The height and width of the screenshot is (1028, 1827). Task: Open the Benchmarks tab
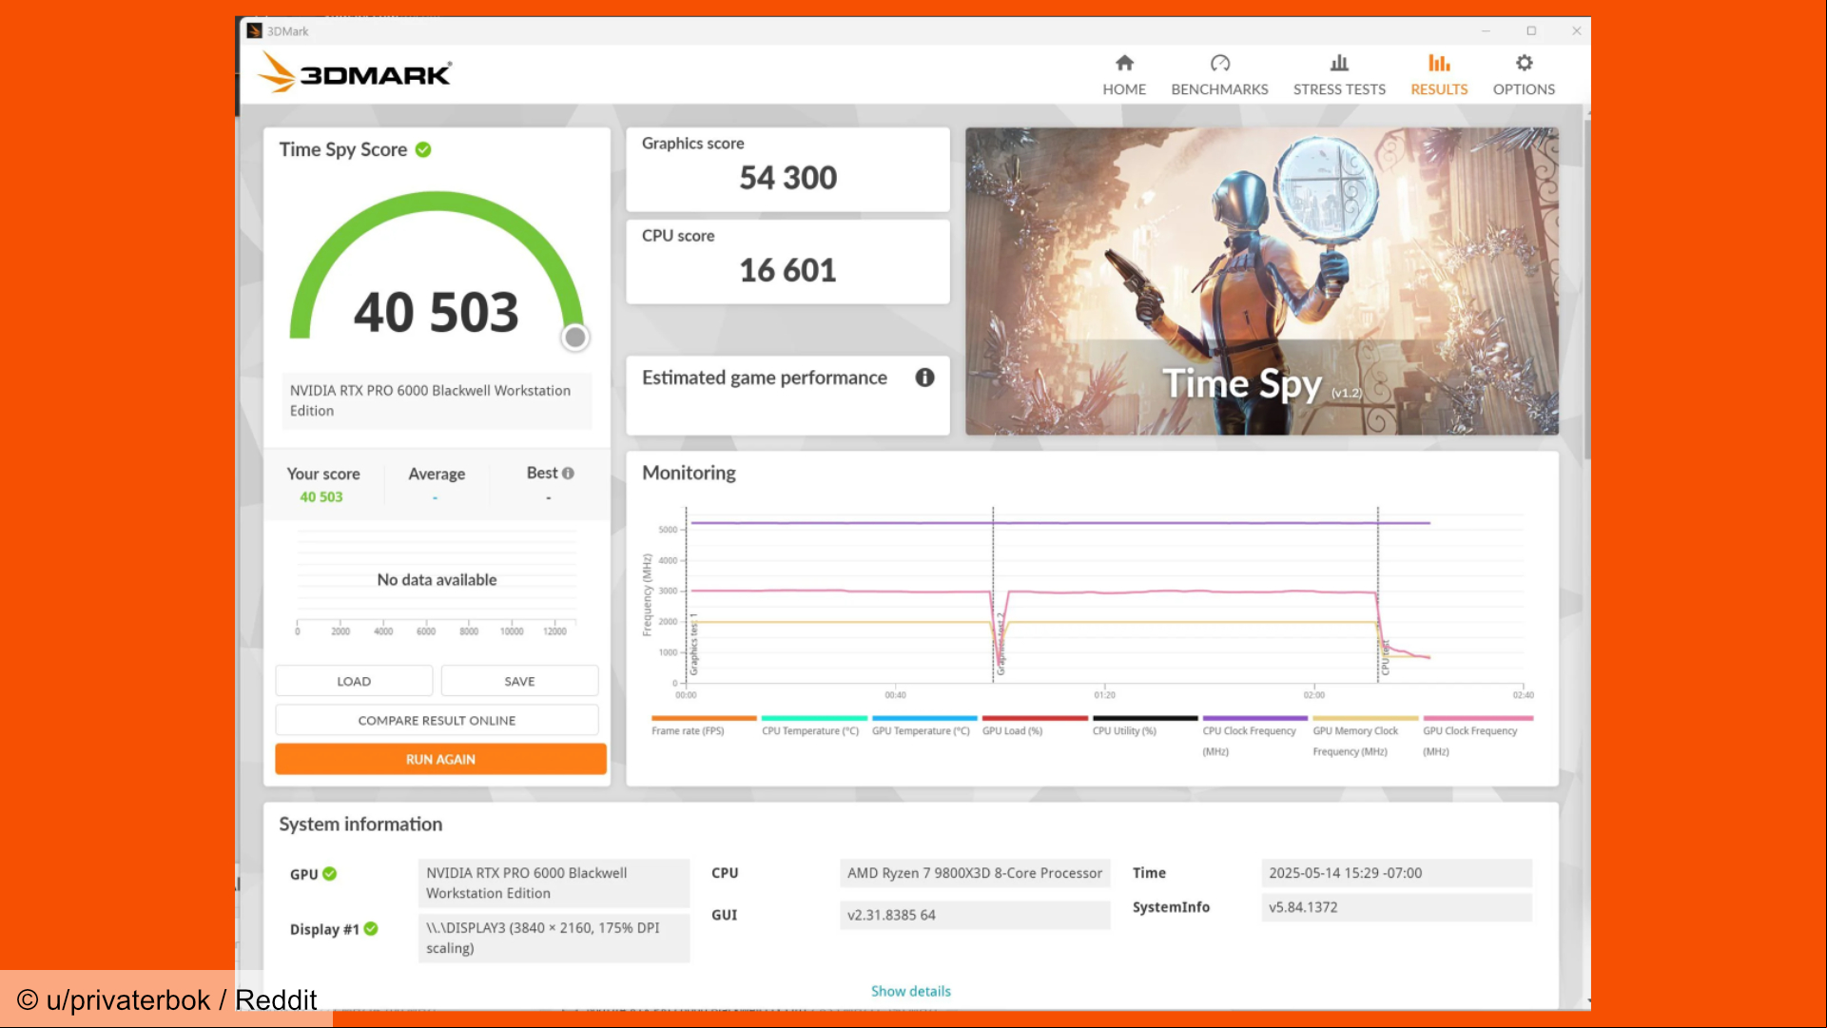click(x=1219, y=75)
